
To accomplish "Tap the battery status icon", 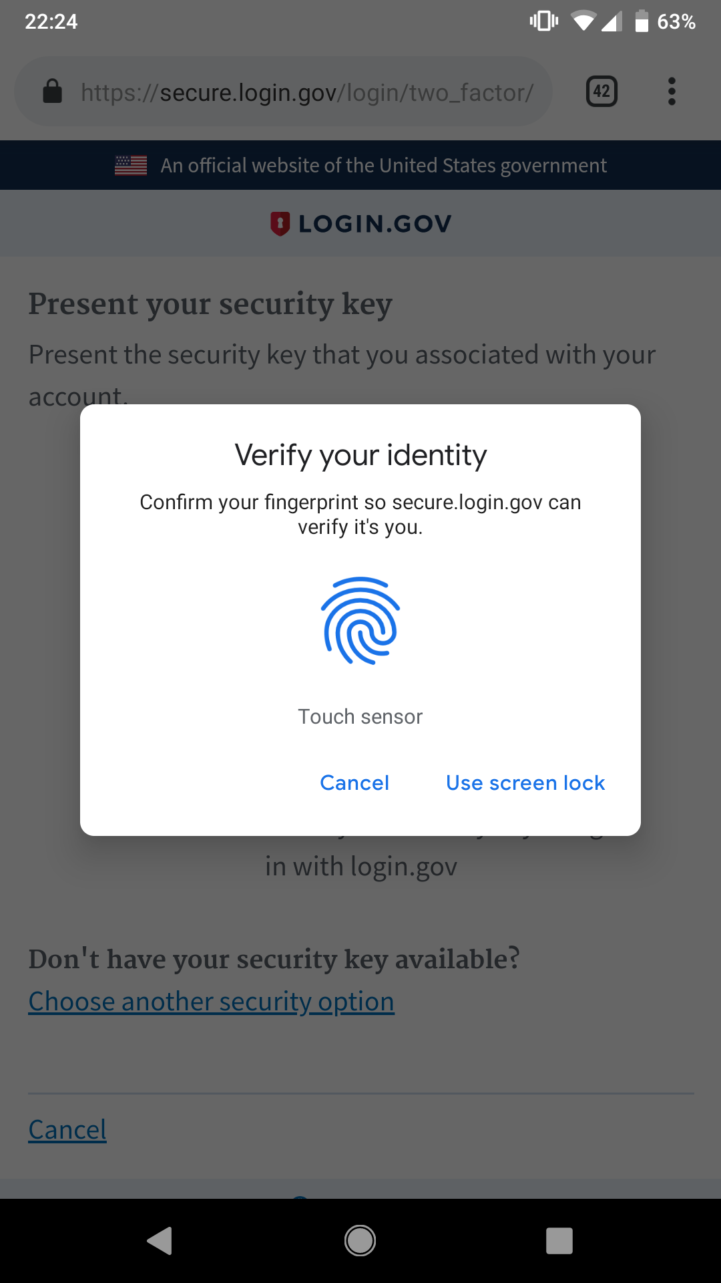I will pyautogui.click(x=642, y=22).
